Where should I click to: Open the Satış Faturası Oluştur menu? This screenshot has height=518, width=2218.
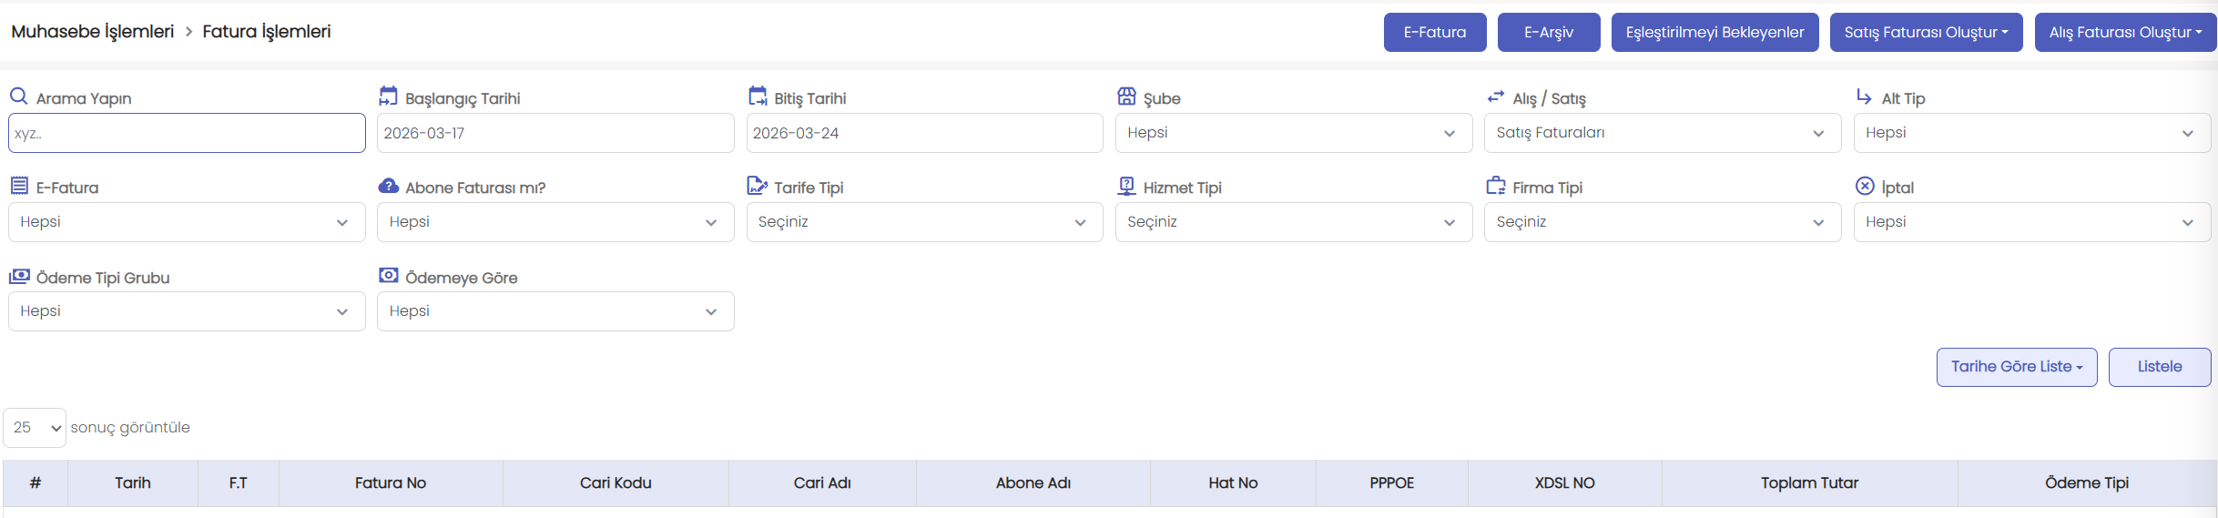(x=1926, y=33)
